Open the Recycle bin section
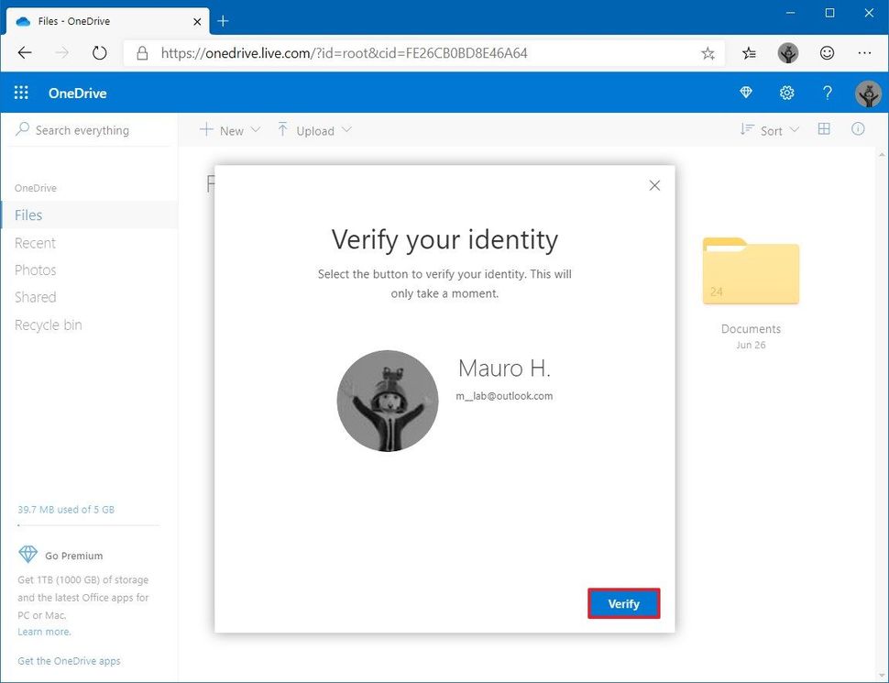This screenshot has height=683, width=889. click(48, 325)
